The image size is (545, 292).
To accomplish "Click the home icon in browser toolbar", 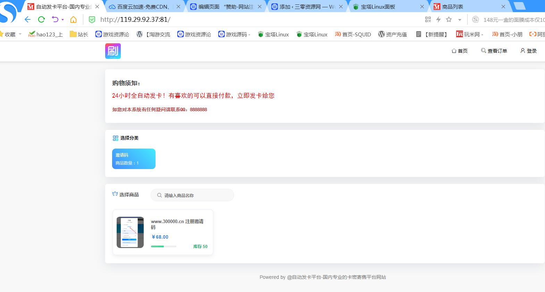I will pyautogui.click(x=73, y=20).
